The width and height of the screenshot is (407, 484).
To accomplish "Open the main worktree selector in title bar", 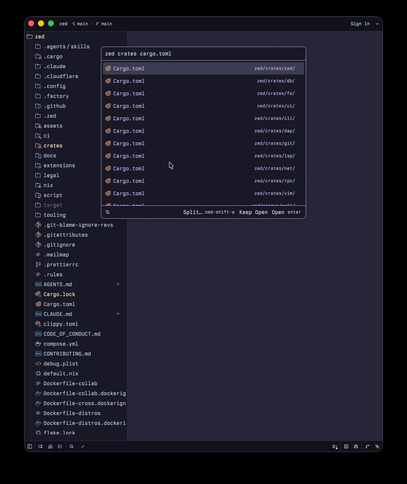I will point(80,24).
